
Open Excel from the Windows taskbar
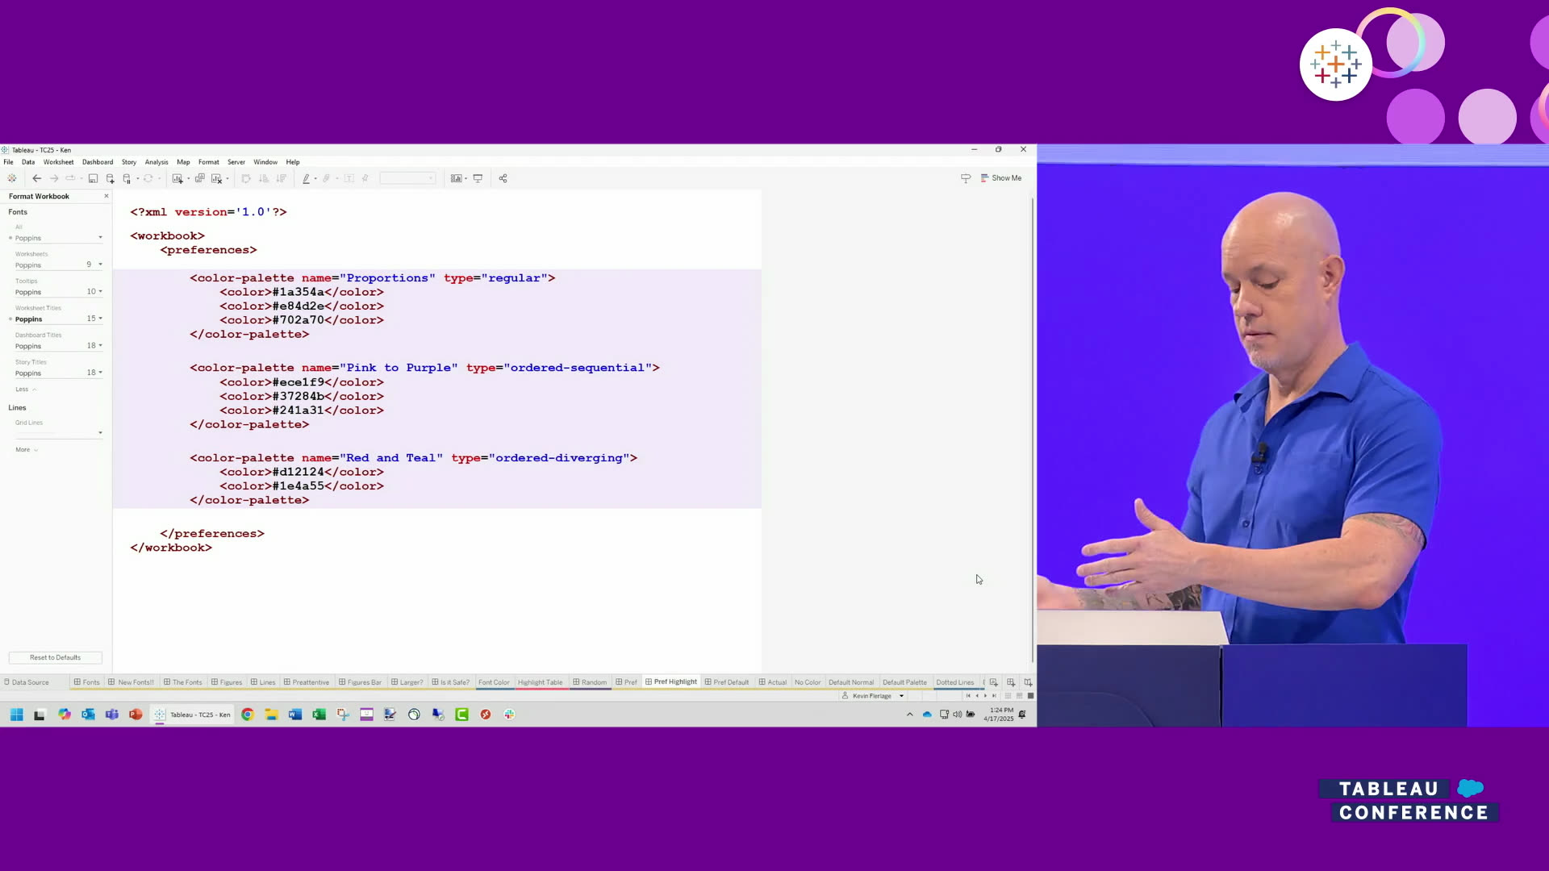(x=319, y=715)
